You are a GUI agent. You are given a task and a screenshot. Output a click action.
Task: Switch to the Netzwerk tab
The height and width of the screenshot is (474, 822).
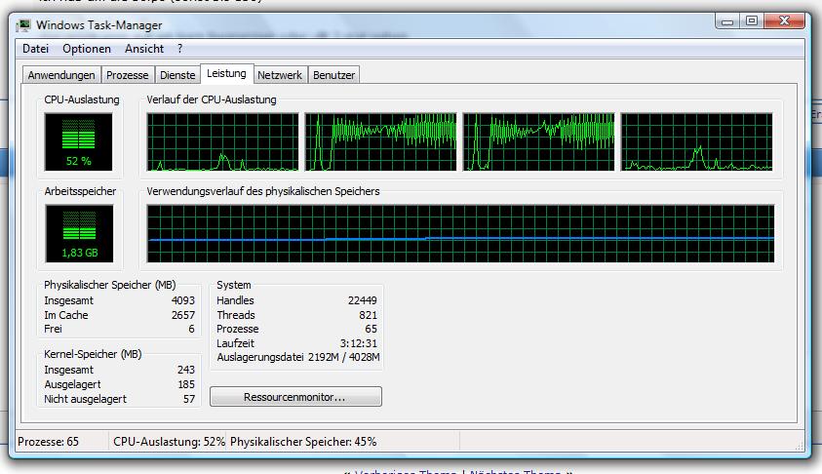coord(280,75)
